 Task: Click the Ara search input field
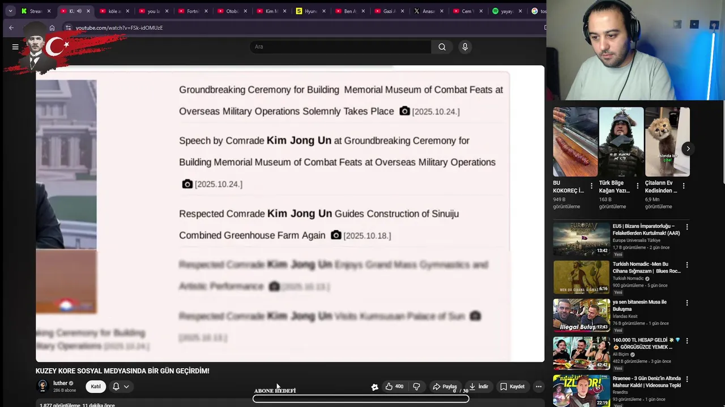(340, 47)
